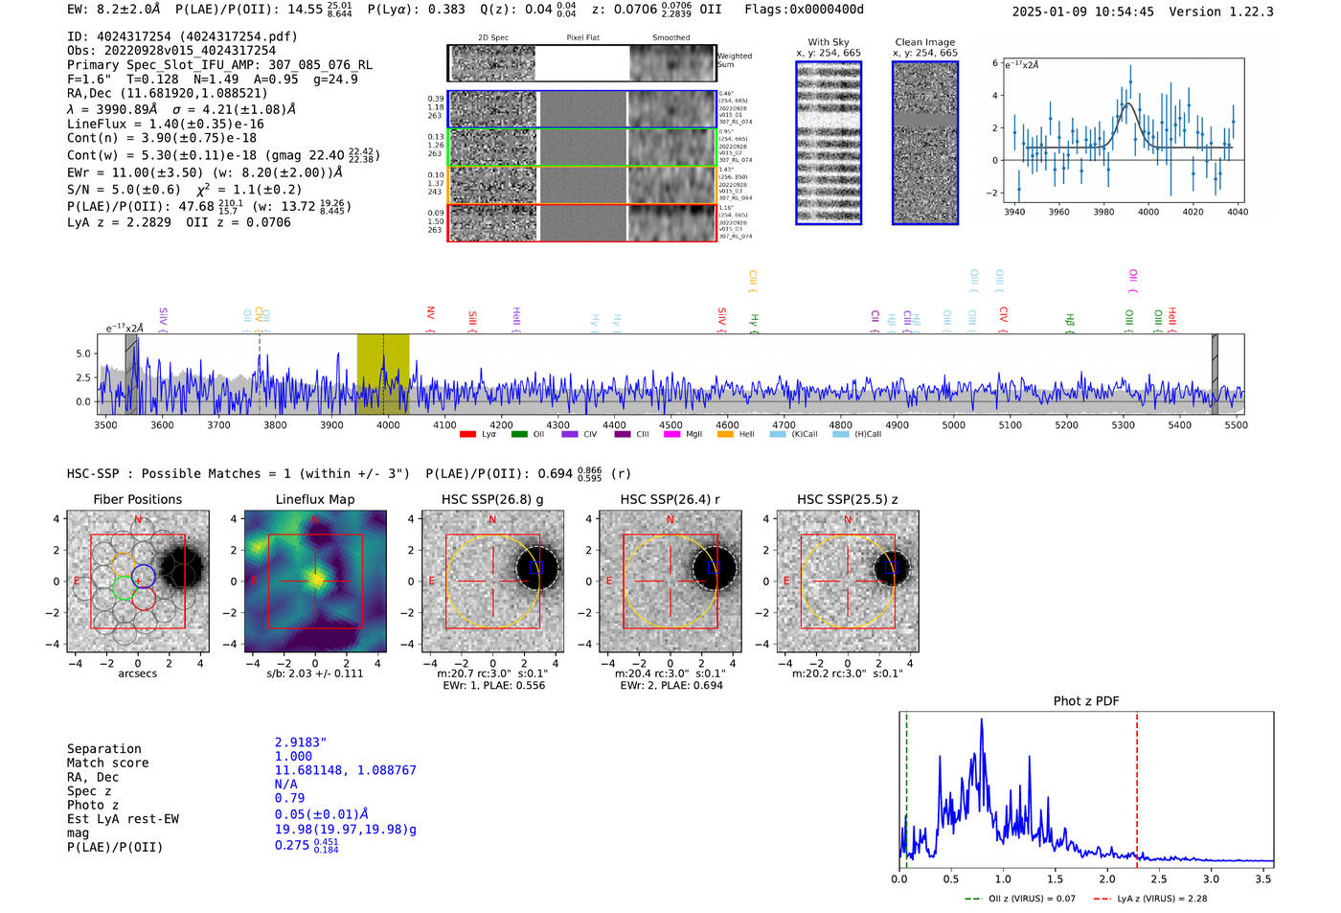The width and height of the screenshot is (1341, 913).
Task: Click Primary Spec_Slot_IFU_AMP 307_085_076_RL text
Action: click(219, 65)
